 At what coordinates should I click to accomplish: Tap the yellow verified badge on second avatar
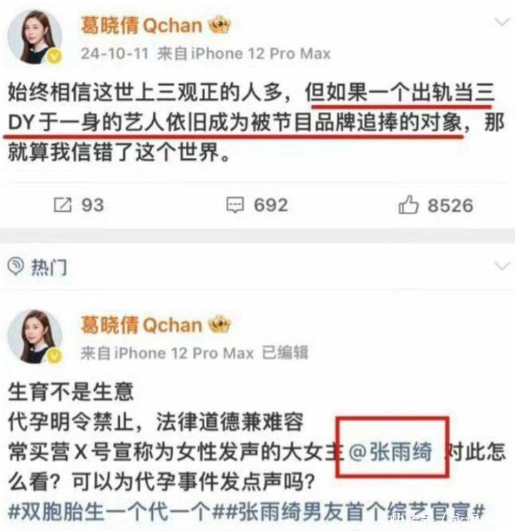[54, 357]
